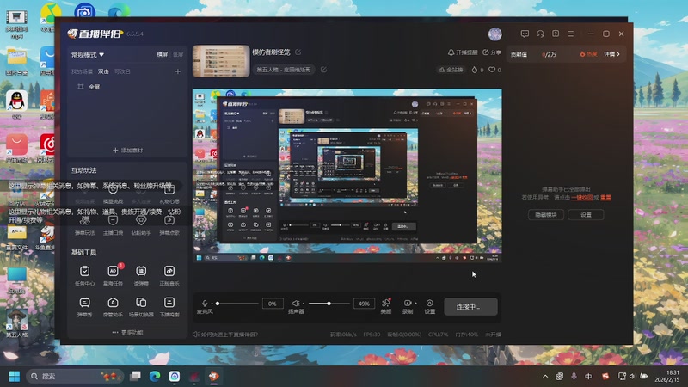This screenshot has width=688, height=387.
Task: Open the 房管助手 tool
Action: pos(113,306)
